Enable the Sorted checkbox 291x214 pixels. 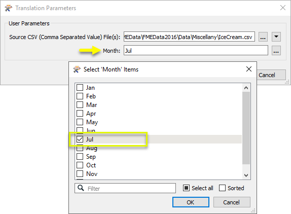coord(222,188)
